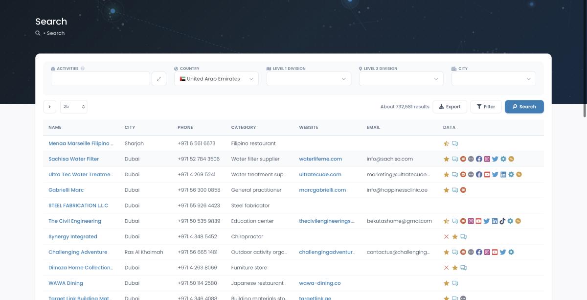Open the Filter options
587x300 pixels.
tap(486, 107)
